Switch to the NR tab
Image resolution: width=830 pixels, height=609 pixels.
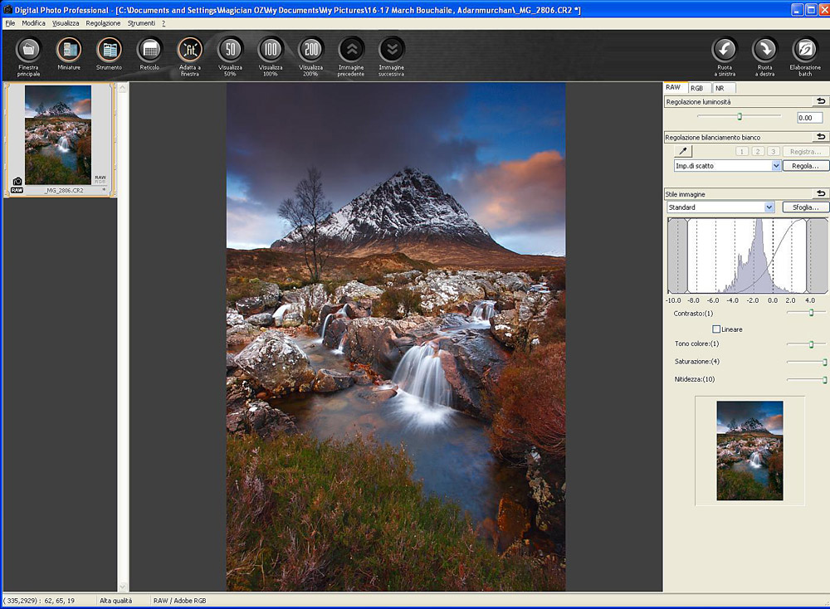tap(720, 88)
